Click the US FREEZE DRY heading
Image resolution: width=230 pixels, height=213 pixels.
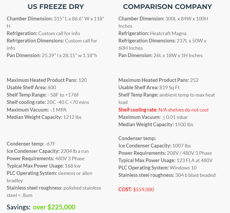[x=56, y=7]
